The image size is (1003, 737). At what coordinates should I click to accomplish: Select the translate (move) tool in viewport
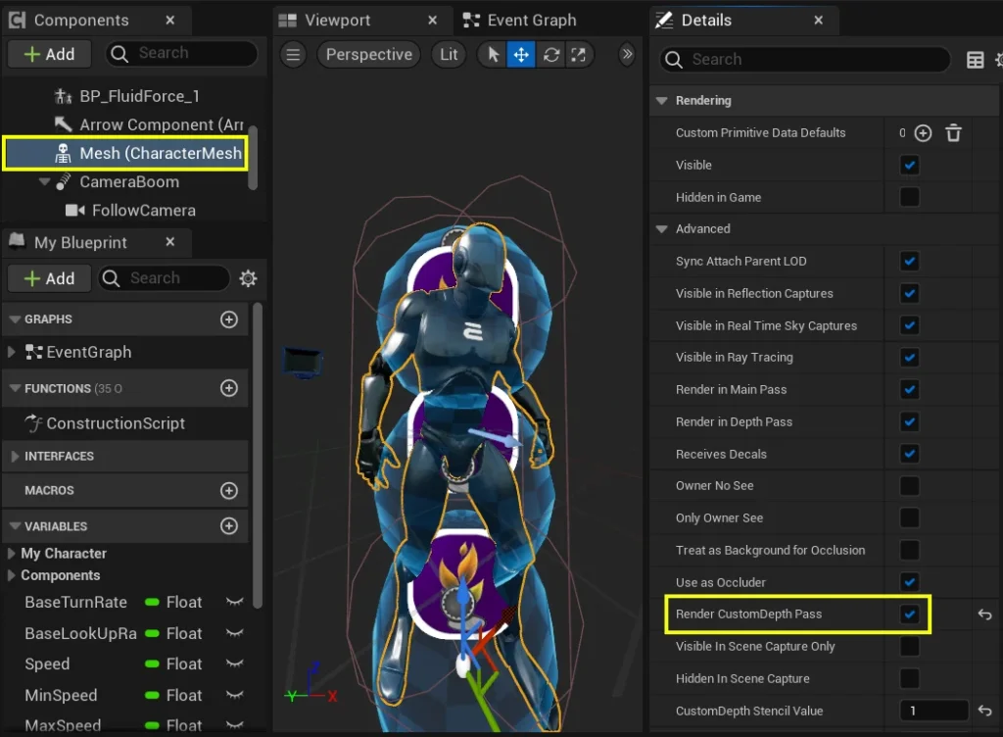pyautogui.click(x=521, y=55)
